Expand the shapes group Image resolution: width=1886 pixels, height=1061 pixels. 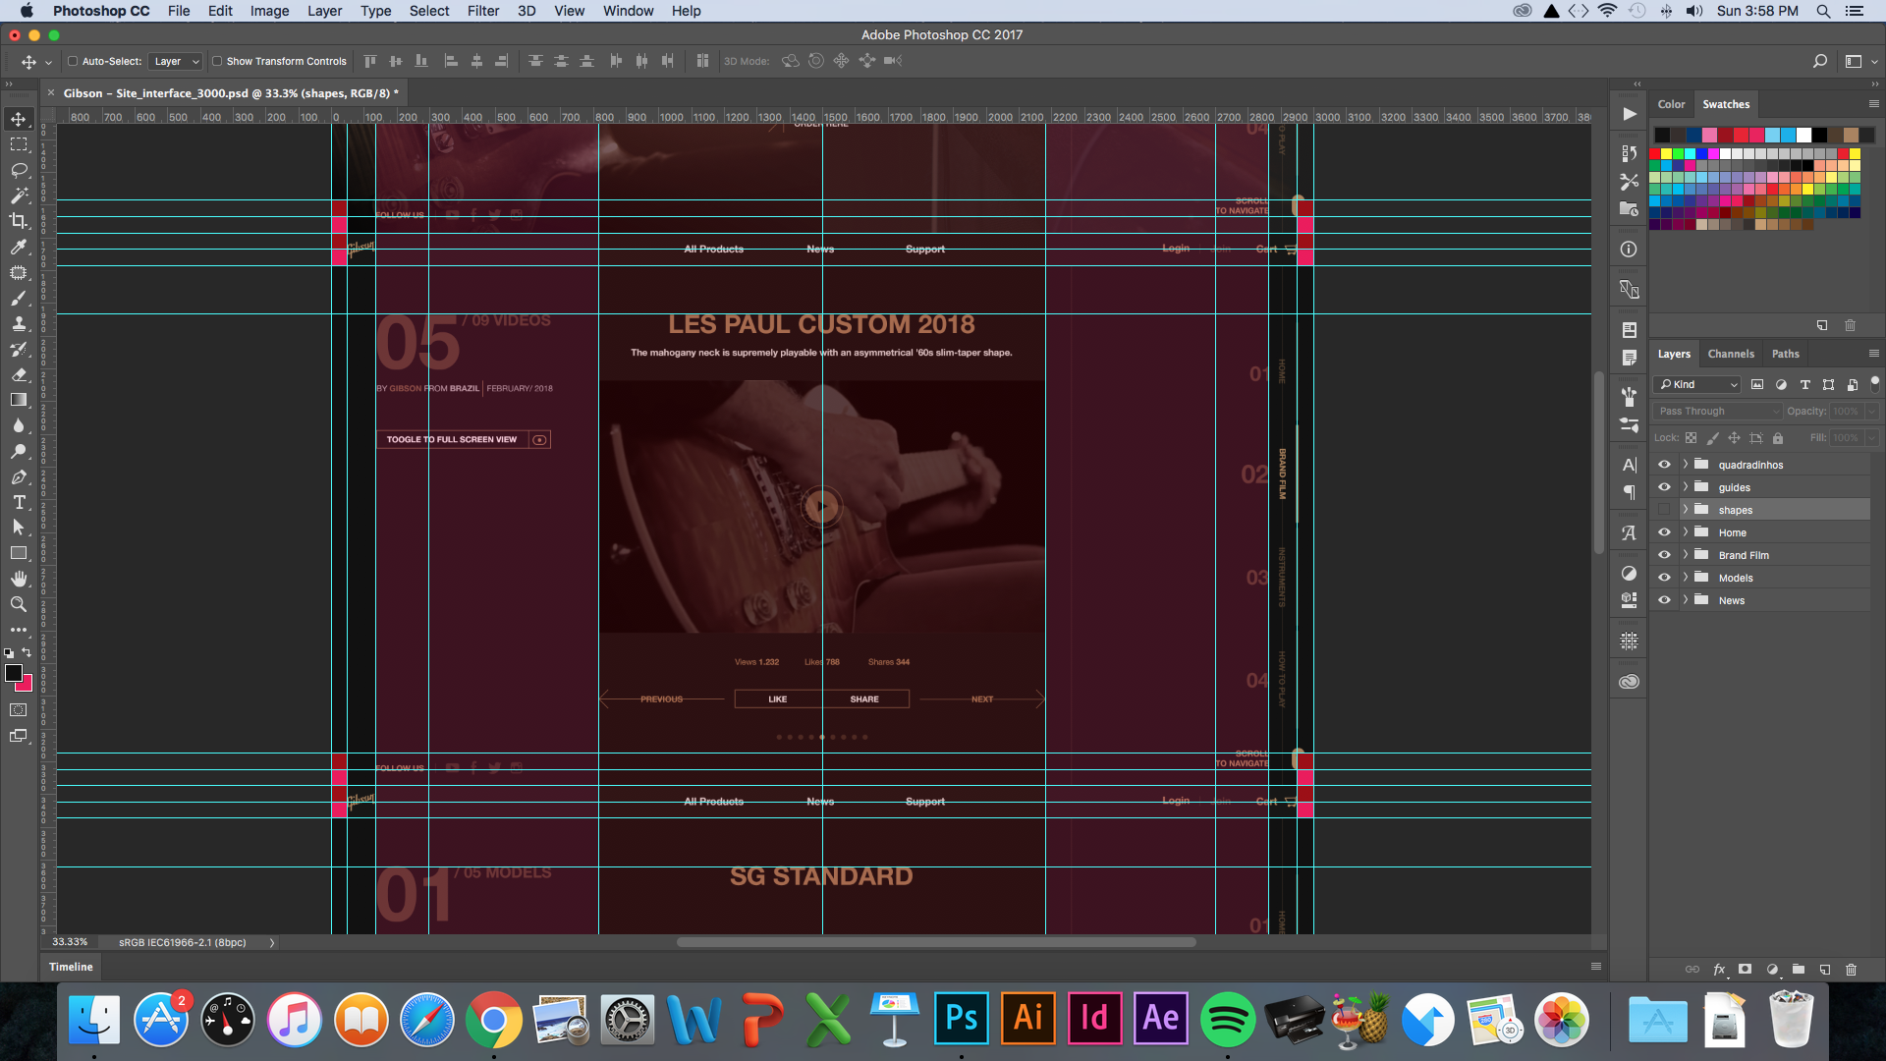point(1686,510)
